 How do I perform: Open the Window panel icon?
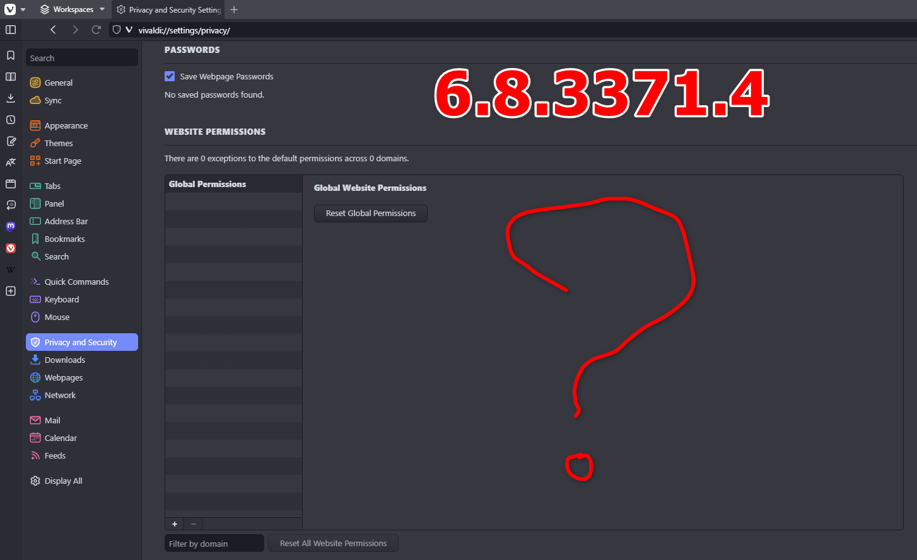[x=11, y=184]
